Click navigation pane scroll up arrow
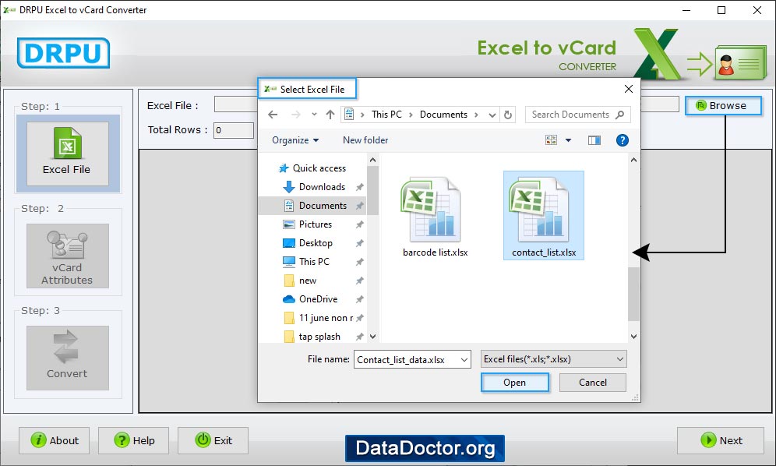Image resolution: width=776 pixels, height=466 pixels. [x=372, y=160]
